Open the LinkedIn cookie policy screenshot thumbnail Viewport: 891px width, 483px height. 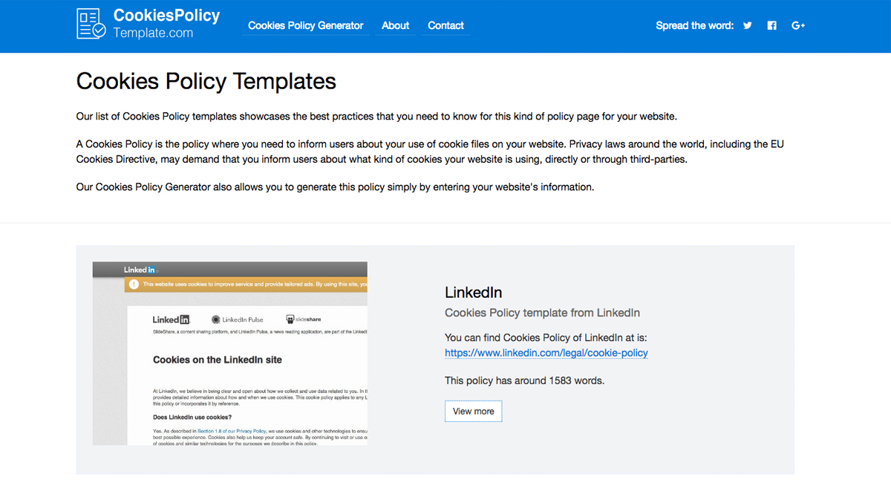click(x=230, y=354)
